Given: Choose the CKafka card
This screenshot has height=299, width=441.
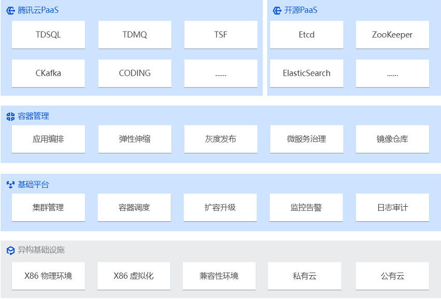Looking at the screenshot, I should tap(48, 73).
